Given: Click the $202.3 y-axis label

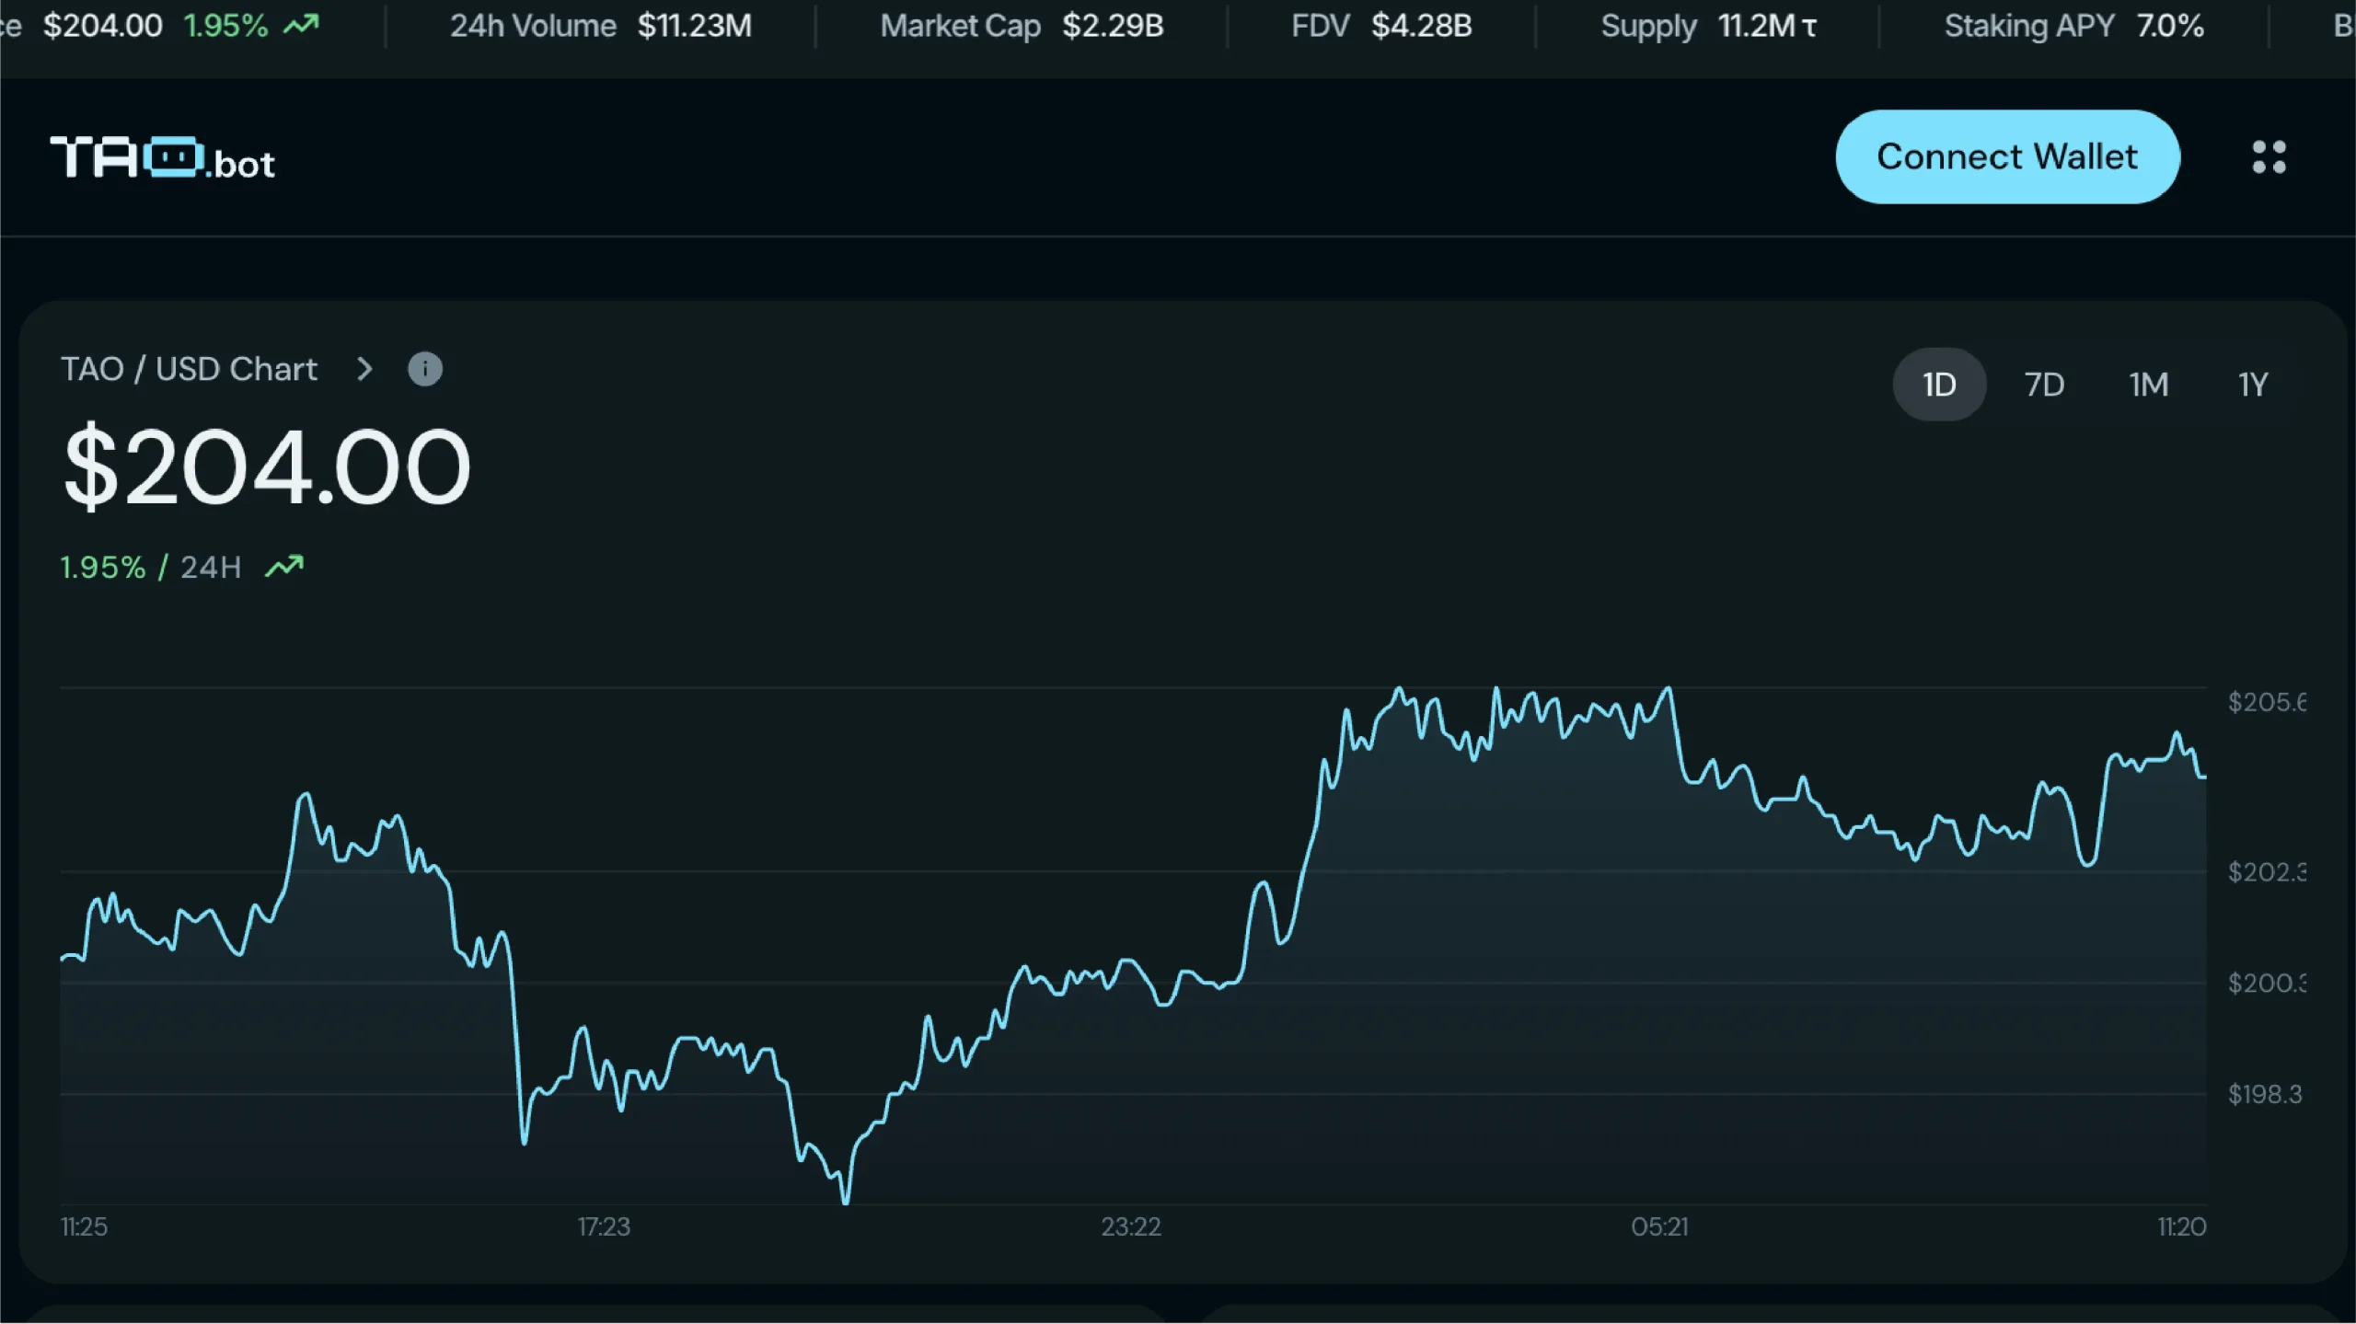Looking at the screenshot, I should point(2267,871).
